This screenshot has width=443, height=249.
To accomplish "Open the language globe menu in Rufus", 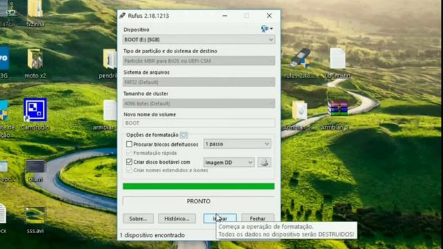I will click(x=266, y=28).
